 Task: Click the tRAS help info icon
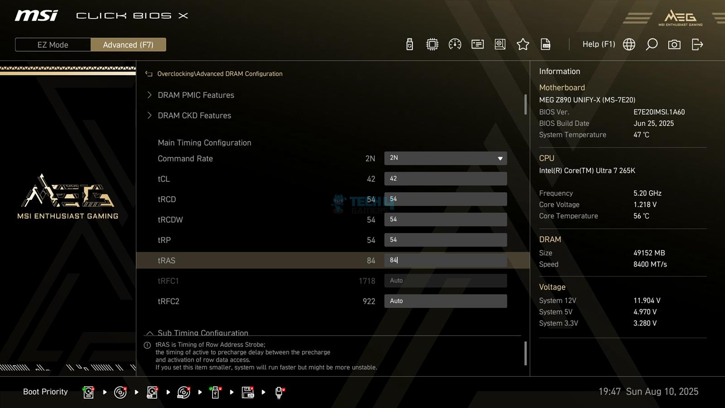click(147, 345)
